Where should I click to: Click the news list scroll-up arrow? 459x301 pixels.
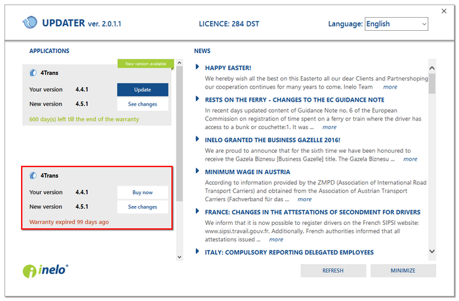(x=431, y=68)
